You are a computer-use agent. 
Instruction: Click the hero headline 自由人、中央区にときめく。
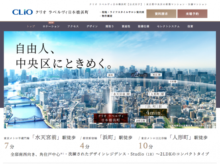click(64, 56)
